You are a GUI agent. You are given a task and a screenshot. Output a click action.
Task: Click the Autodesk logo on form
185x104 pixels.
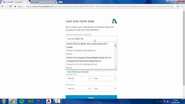point(114,21)
